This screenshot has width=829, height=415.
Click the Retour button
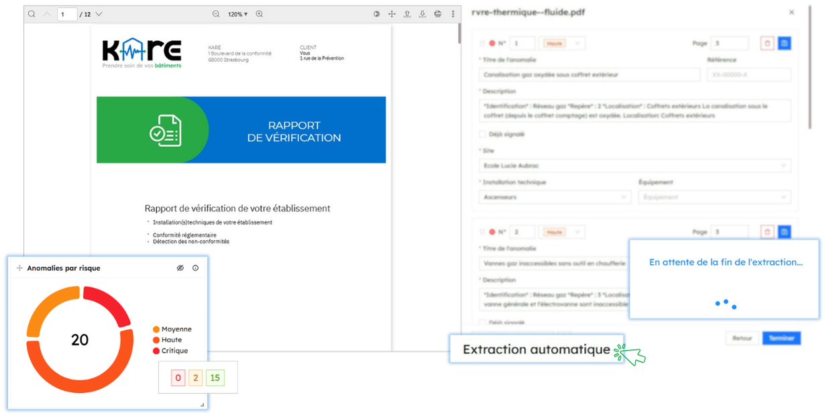742,339
